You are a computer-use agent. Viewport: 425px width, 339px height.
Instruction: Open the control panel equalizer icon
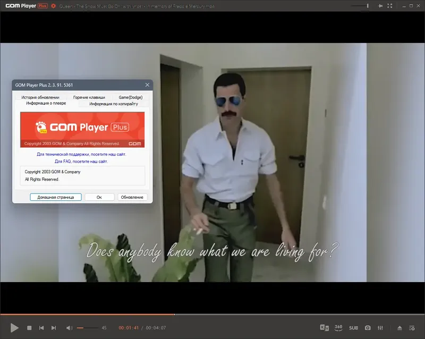[x=381, y=328]
